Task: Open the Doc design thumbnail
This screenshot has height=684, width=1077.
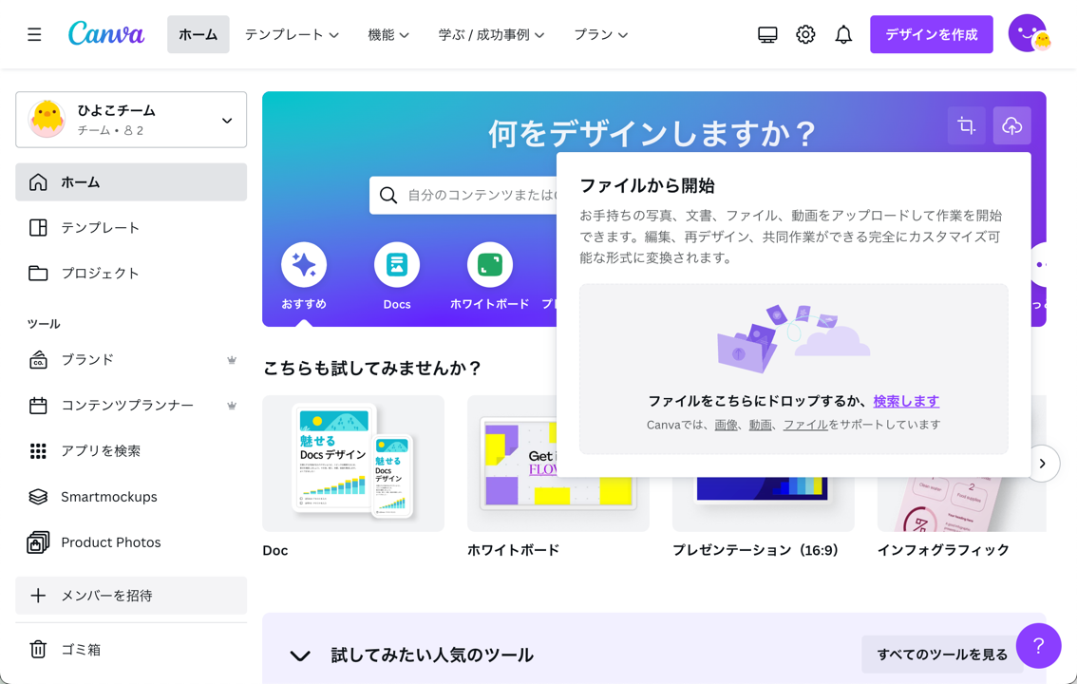Action: (353, 464)
